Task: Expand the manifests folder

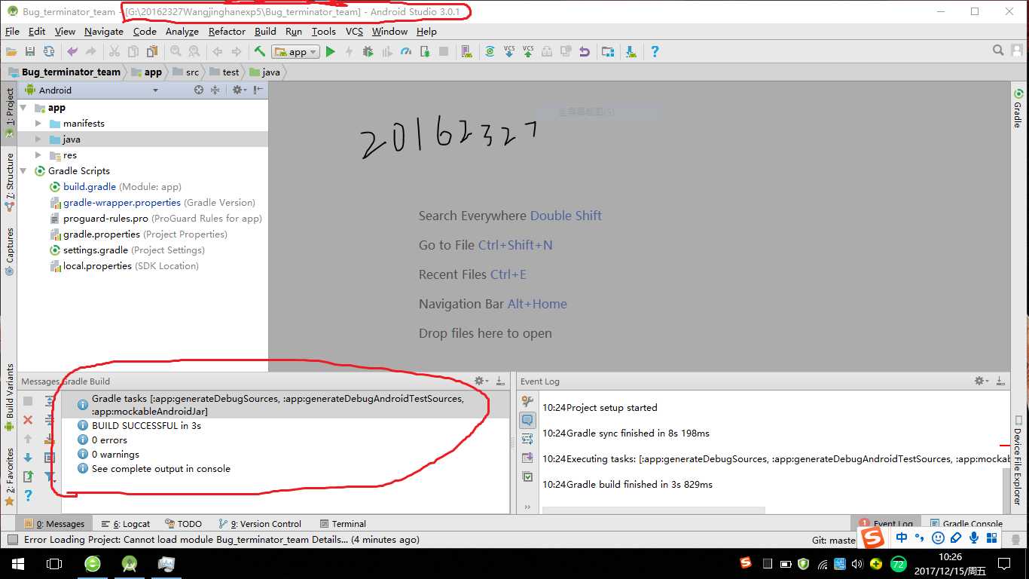Action: point(38,124)
